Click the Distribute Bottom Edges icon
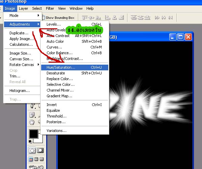The image size is (202, 169). coord(147,18)
